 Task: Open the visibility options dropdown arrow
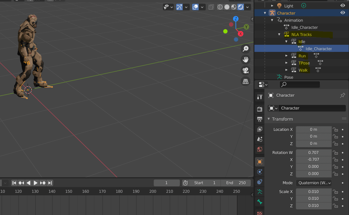point(172,7)
